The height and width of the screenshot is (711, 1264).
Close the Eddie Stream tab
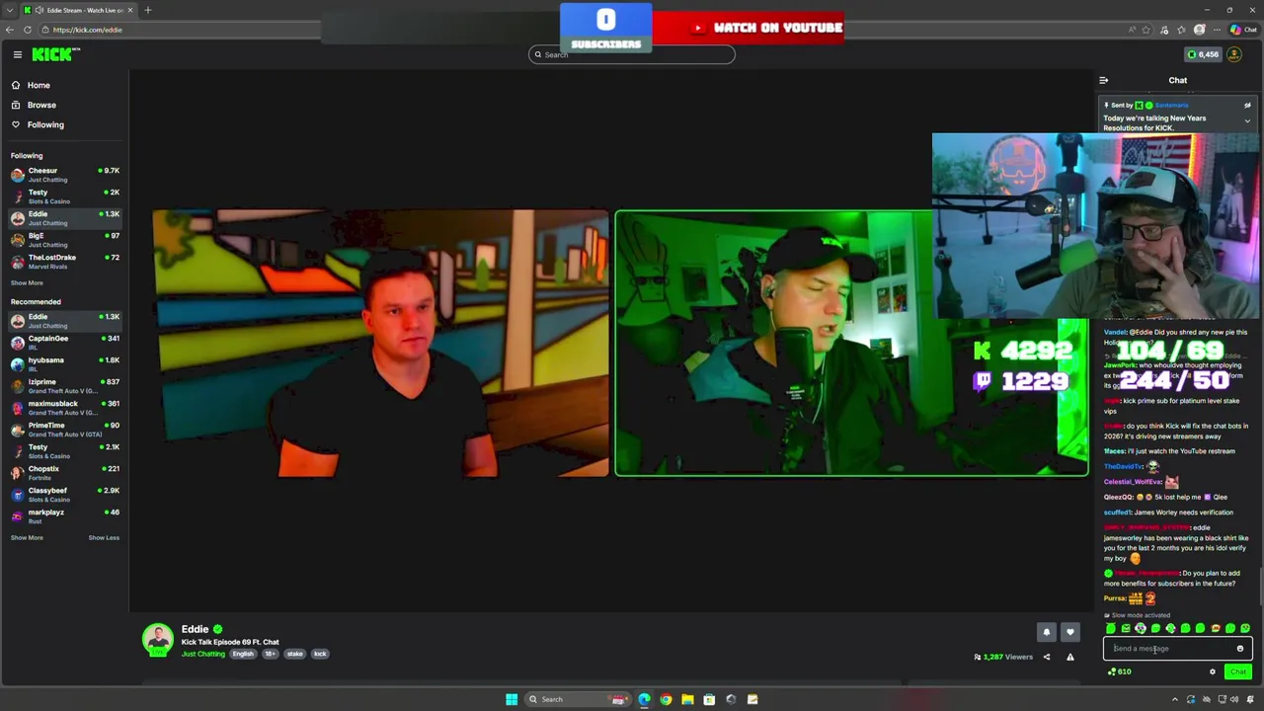(x=132, y=10)
